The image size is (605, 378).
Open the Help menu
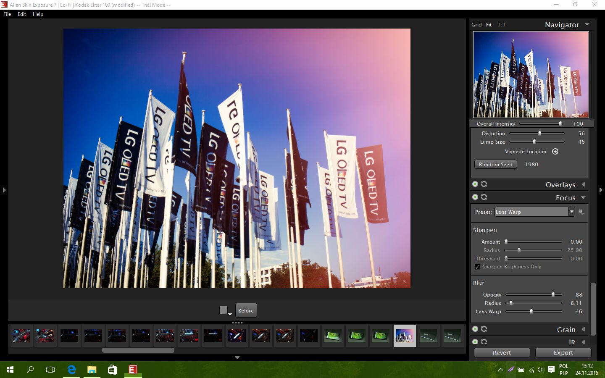(x=38, y=14)
